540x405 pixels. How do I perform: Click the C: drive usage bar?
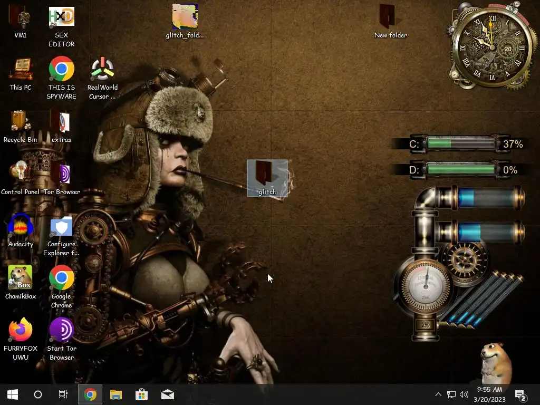(x=460, y=143)
